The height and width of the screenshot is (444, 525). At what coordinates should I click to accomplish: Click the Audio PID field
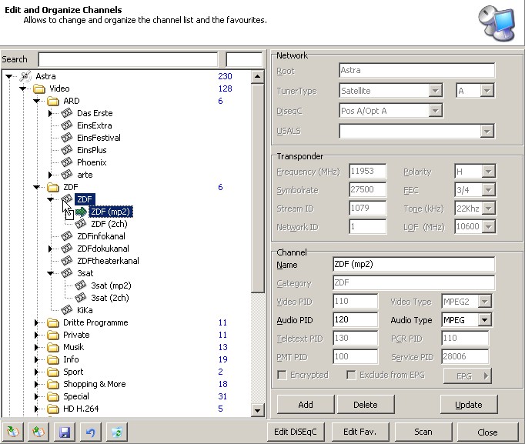tap(355, 320)
